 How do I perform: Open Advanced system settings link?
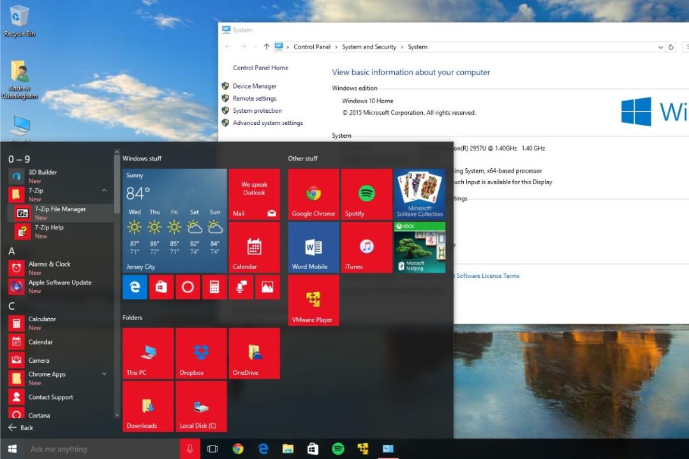coord(267,123)
